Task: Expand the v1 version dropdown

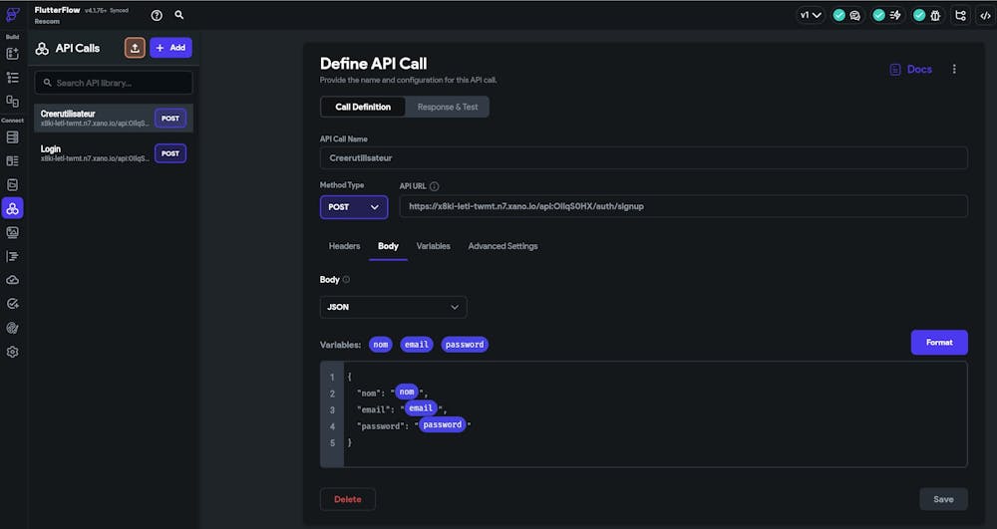Action: click(x=811, y=15)
